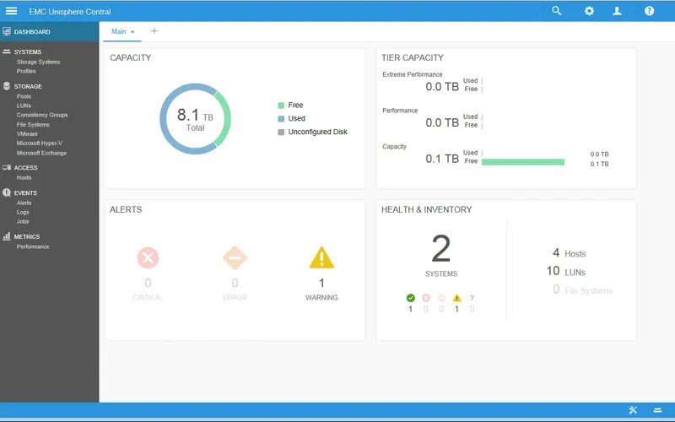Click the 4 Hosts inventory entry
Image resolution: width=675 pixels, height=422 pixels.
(x=569, y=253)
